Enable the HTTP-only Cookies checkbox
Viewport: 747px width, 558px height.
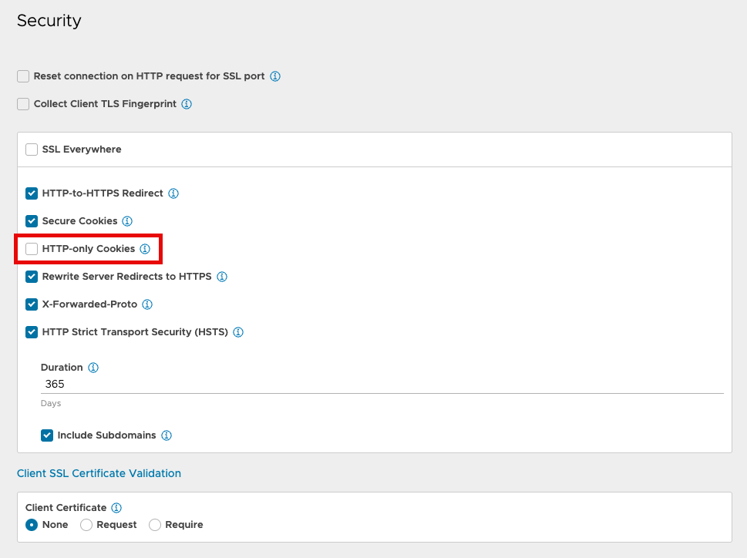(x=31, y=249)
